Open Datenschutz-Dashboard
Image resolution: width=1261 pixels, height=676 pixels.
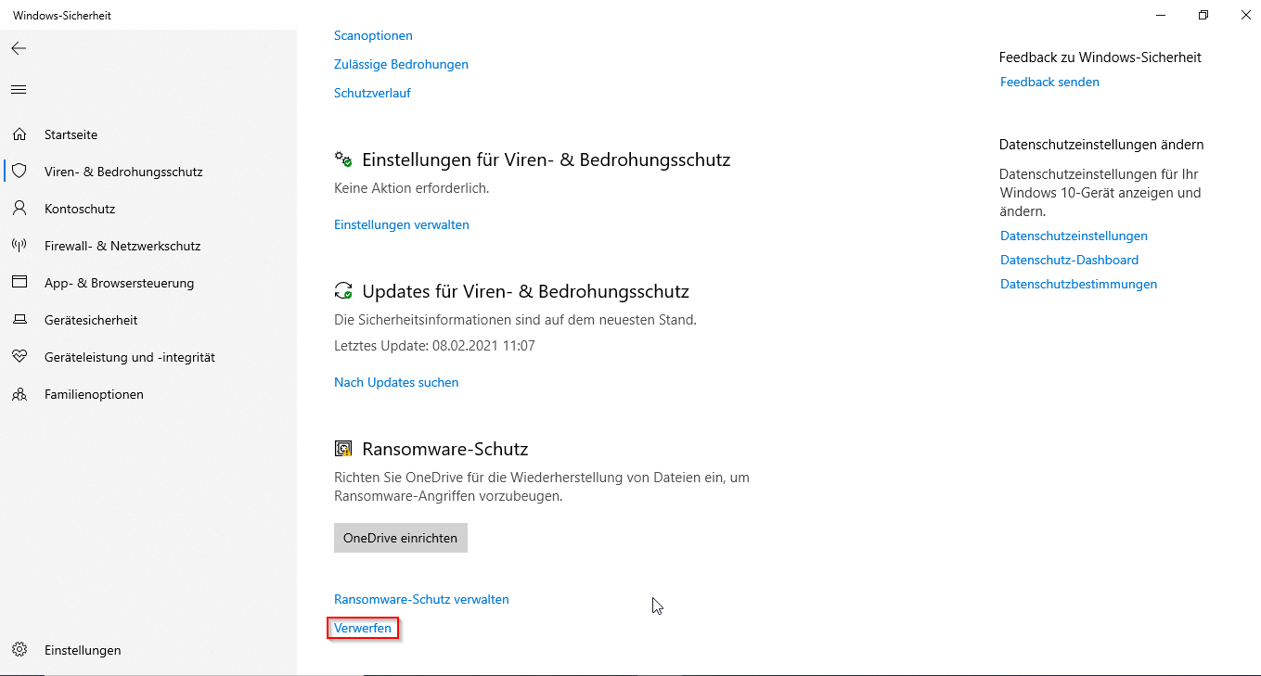point(1069,260)
